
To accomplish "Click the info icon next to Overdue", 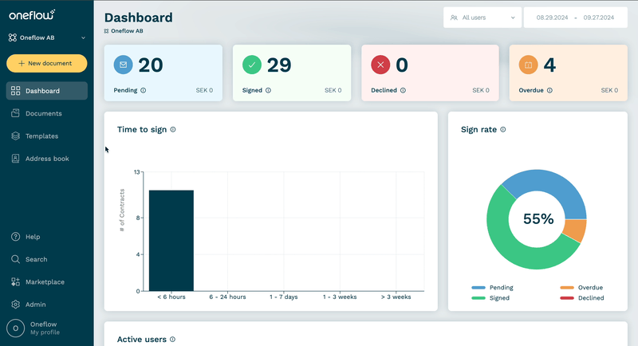I will [x=549, y=90].
